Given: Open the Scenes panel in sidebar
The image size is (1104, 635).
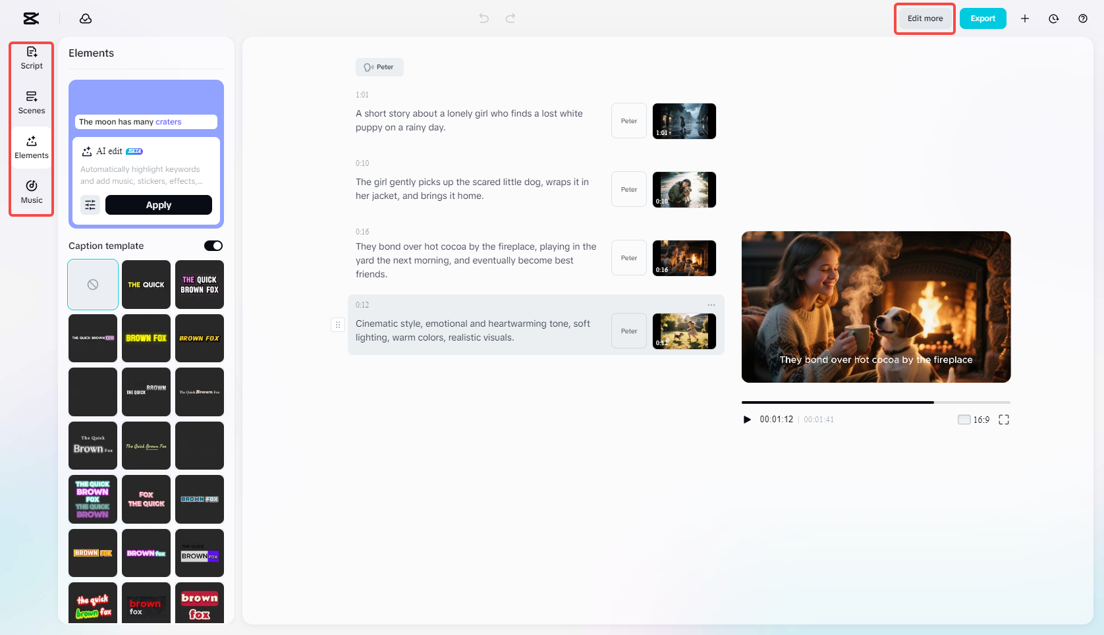Looking at the screenshot, I should coord(31,102).
